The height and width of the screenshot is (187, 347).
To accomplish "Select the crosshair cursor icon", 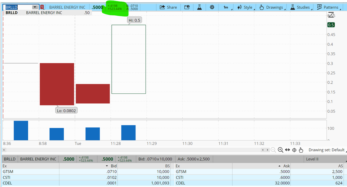I will click(x=294, y=150).
